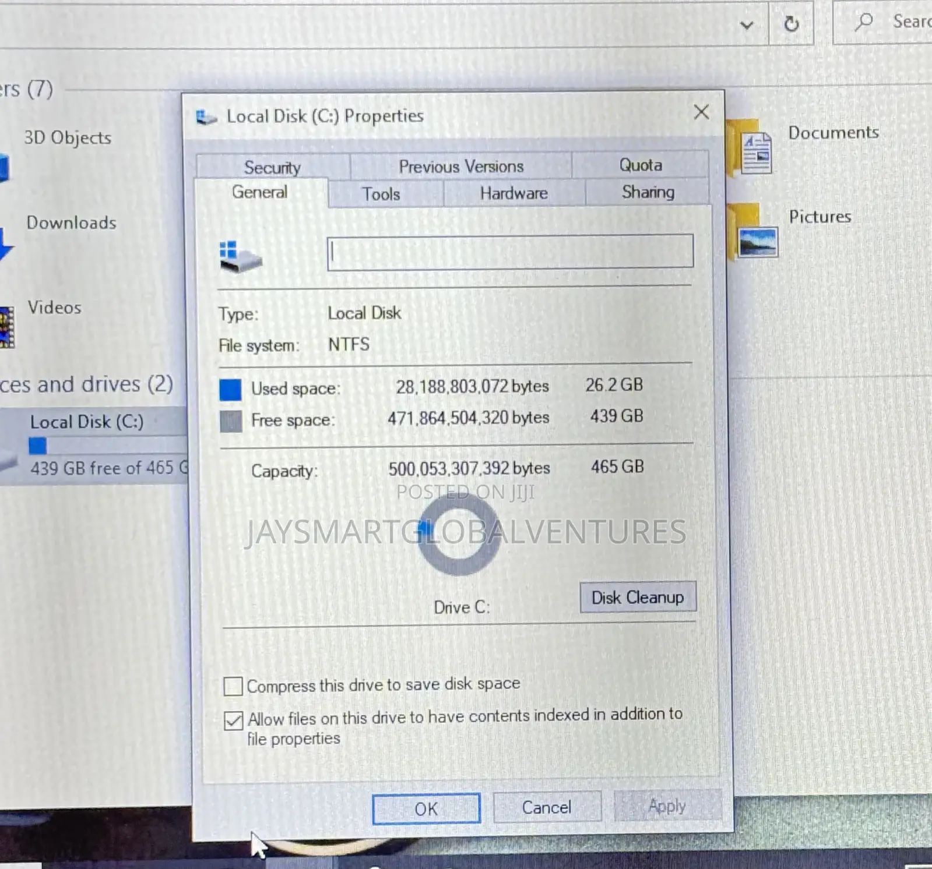Click the blue Used space color swatch
Image resolution: width=932 pixels, height=869 pixels.
230,390
